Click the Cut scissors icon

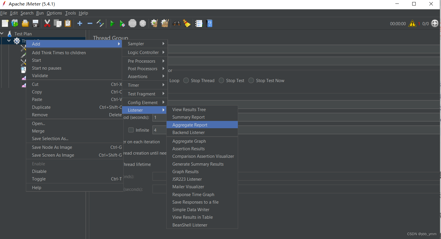coord(47,23)
